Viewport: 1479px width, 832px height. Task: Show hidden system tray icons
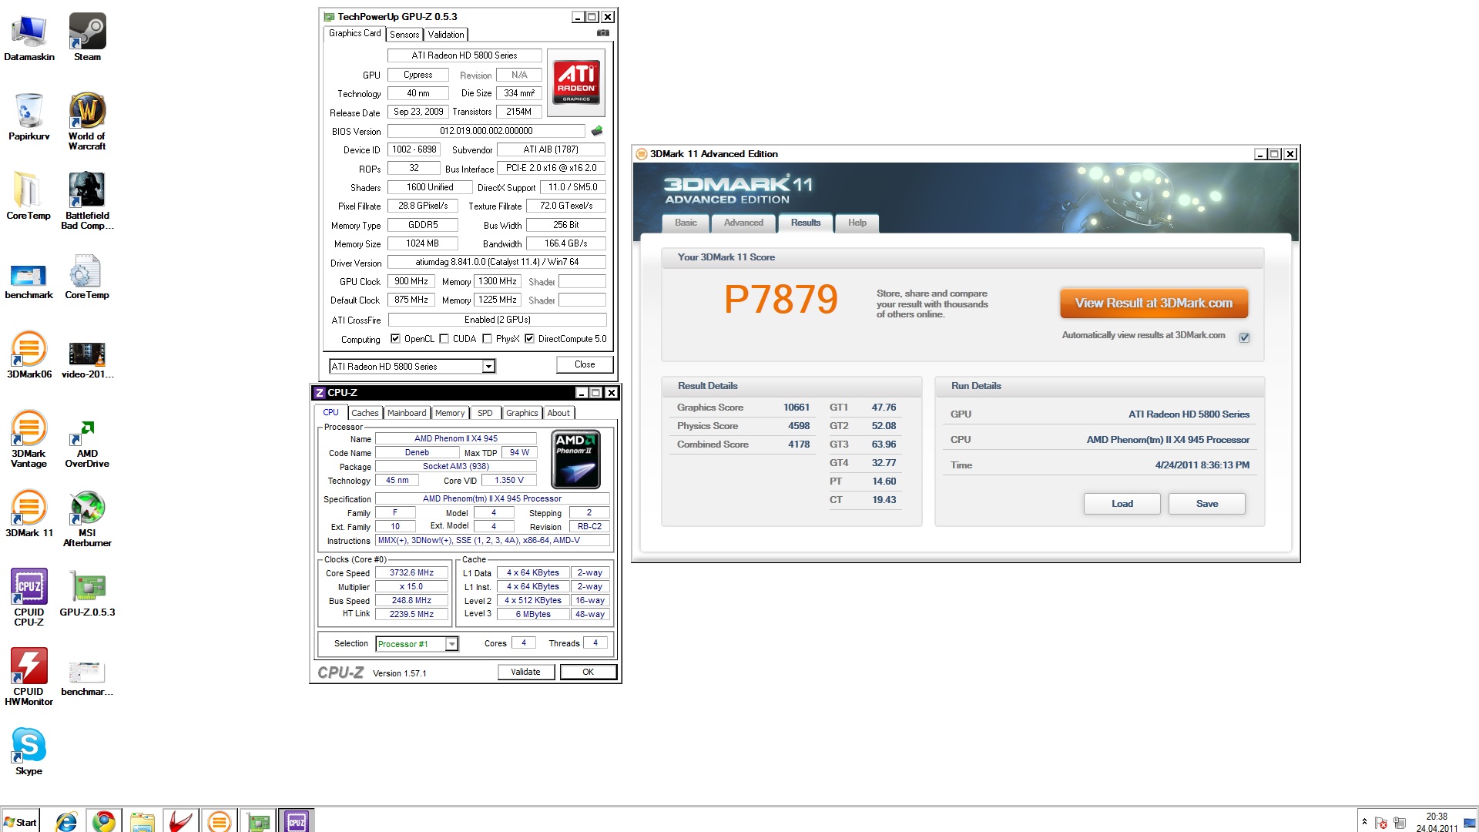coord(1364,822)
